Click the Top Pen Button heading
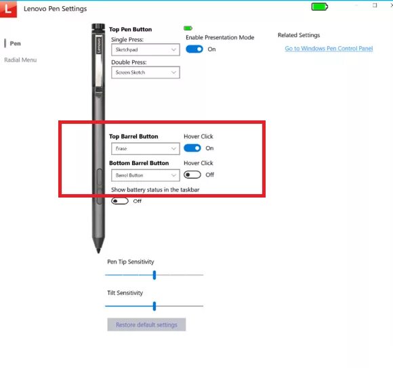The width and height of the screenshot is (393, 368). (131, 29)
